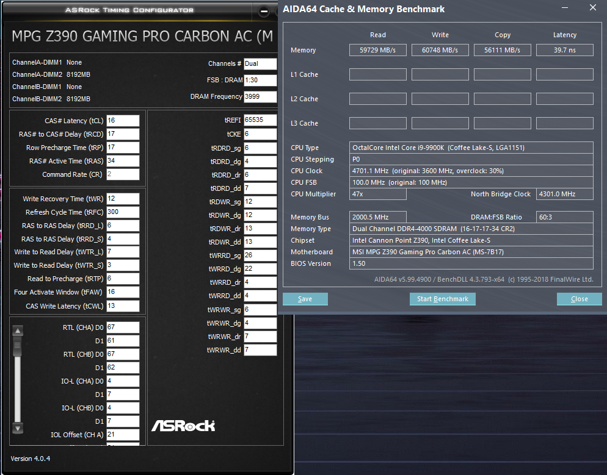Click the Close button in AIDA64

(579, 299)
